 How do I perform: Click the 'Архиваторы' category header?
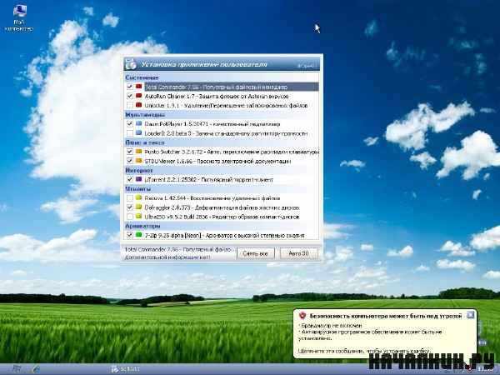tap(142, 226)
